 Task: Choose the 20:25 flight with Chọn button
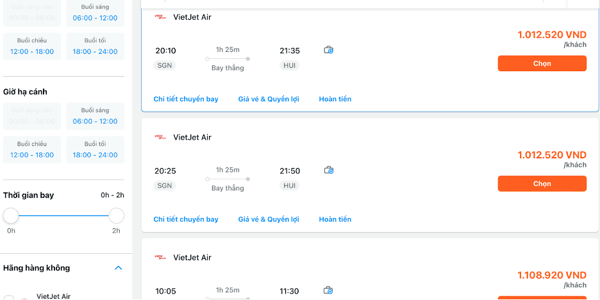coord(542,184)
